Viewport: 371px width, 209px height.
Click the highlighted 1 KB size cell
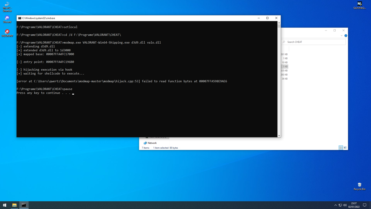[285, 66]
